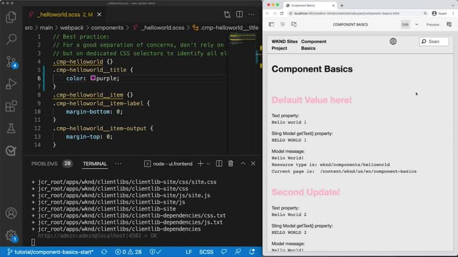This screenshot has width=458, height=257.
Task: Click the shield check status bar item
Action: (155, 252)
